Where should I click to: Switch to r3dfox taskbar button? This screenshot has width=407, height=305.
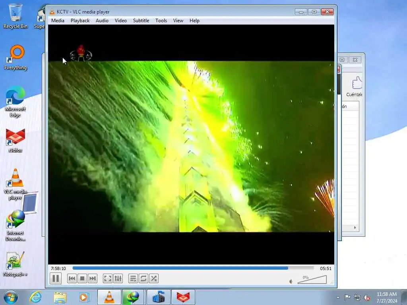pyautogui.click(x=183, y=297)
